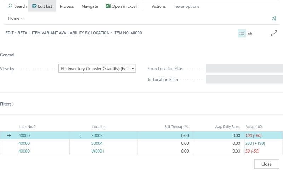The image size is (283, 171).
Task: Switch to list view layout icon
Action: [242, 33]
